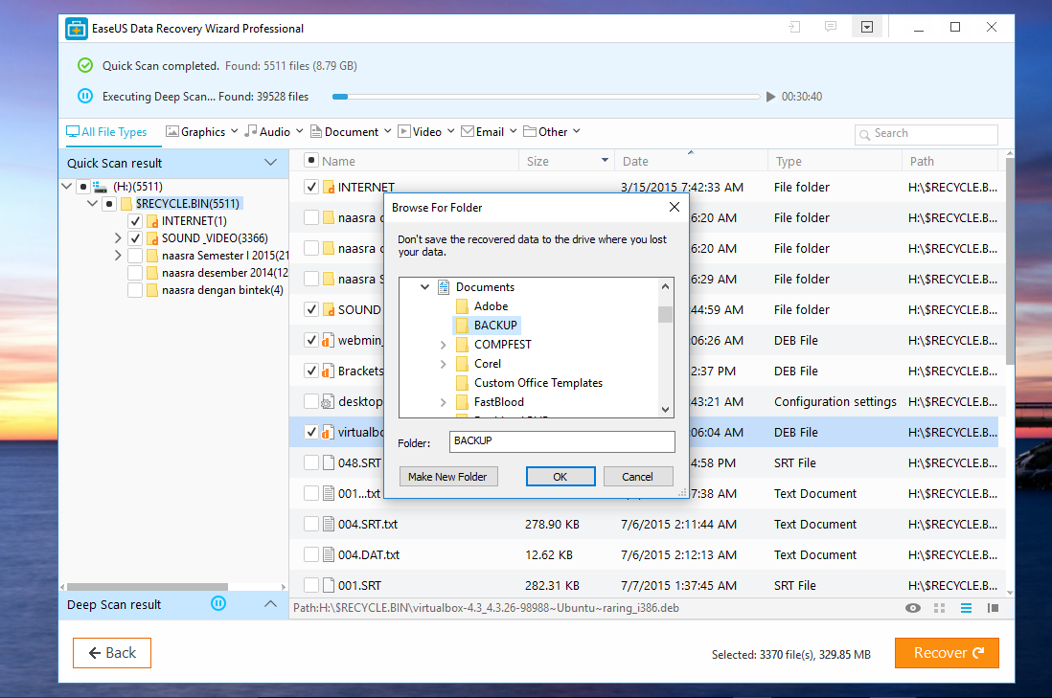Click the deep scan progress bar
Screen dimensions: 1052x698
point(546,97)
